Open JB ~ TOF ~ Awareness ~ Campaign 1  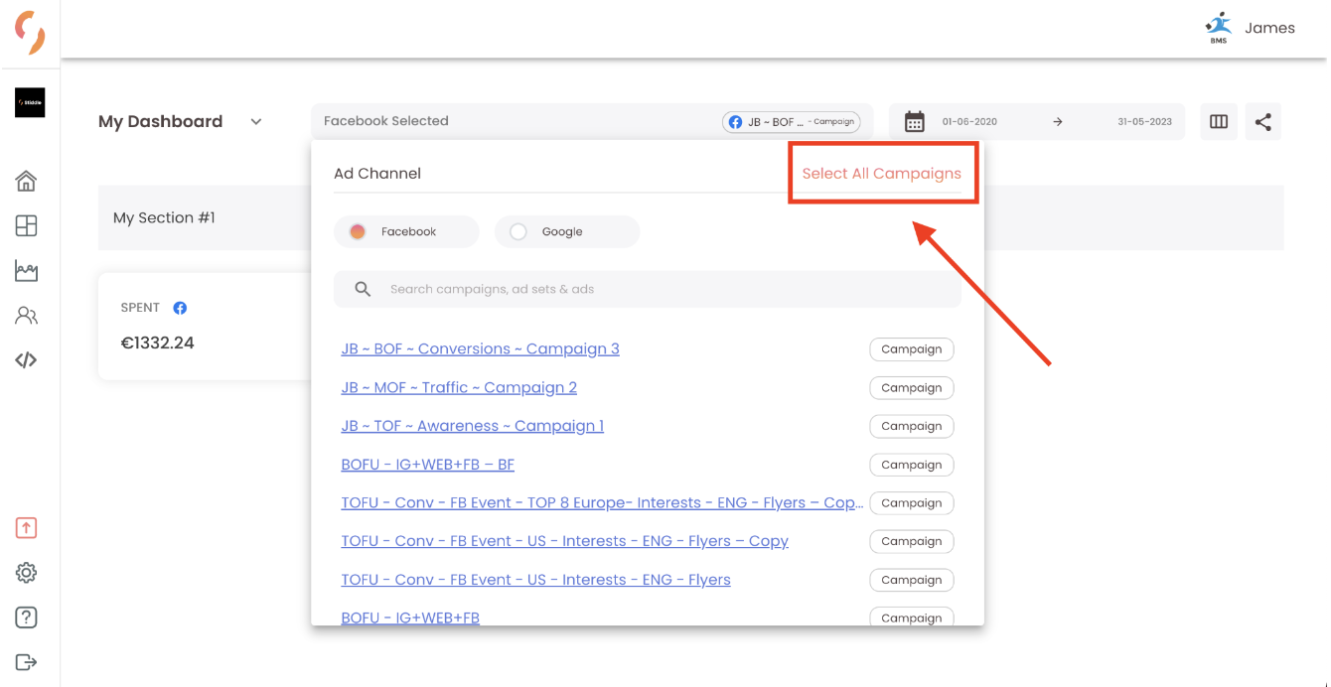pos(473,426)
